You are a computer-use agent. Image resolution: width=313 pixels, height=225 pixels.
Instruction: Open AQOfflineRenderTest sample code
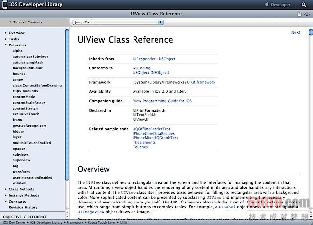click(152, 129)
